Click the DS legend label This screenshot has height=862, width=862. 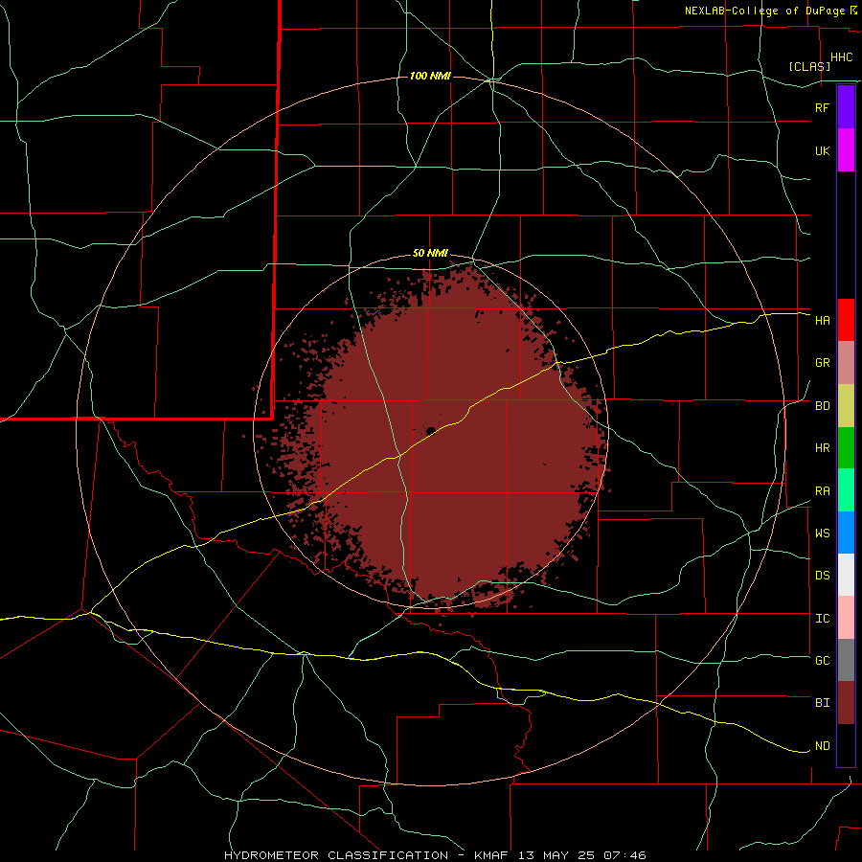pos(822,575)
